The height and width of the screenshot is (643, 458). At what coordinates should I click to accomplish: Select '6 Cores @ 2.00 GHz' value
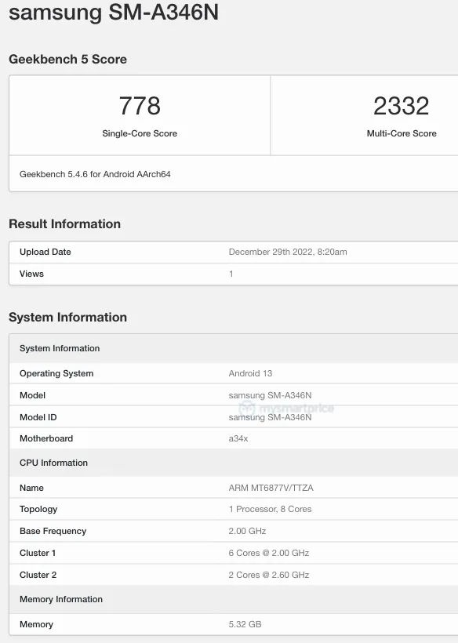(x=269, y=553)
